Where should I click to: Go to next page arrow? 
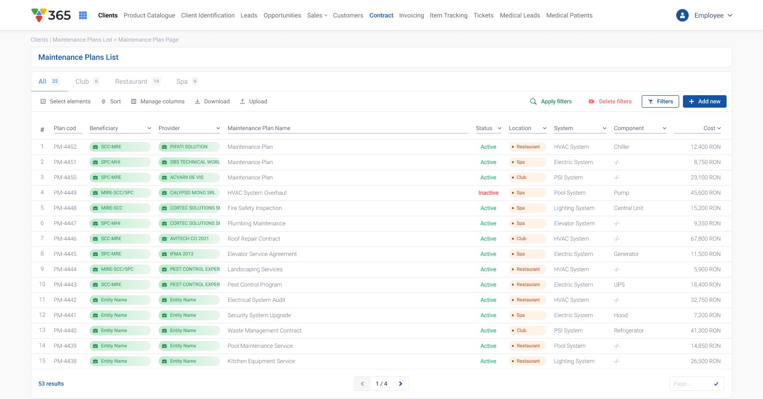click(401, 384)
